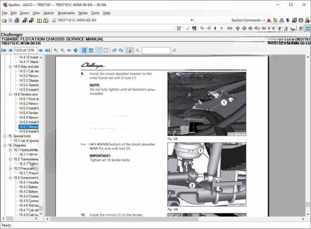
Task: Print the manual using the printer icon
Action: click(17, 20)
